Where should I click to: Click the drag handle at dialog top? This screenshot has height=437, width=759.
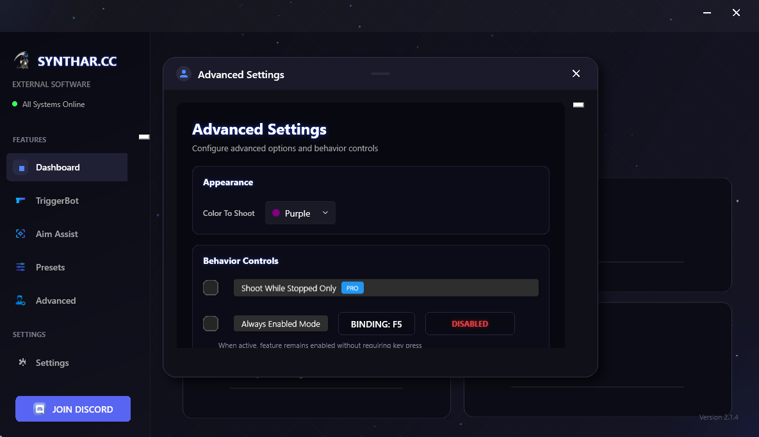380,74
